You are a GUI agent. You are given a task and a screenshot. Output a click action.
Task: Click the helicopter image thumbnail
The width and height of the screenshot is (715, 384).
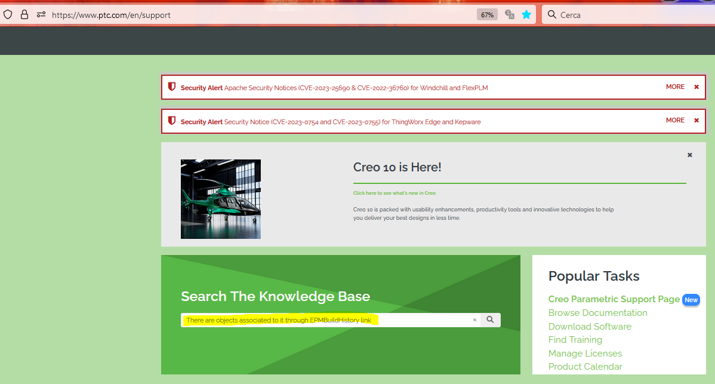(220, 199)
